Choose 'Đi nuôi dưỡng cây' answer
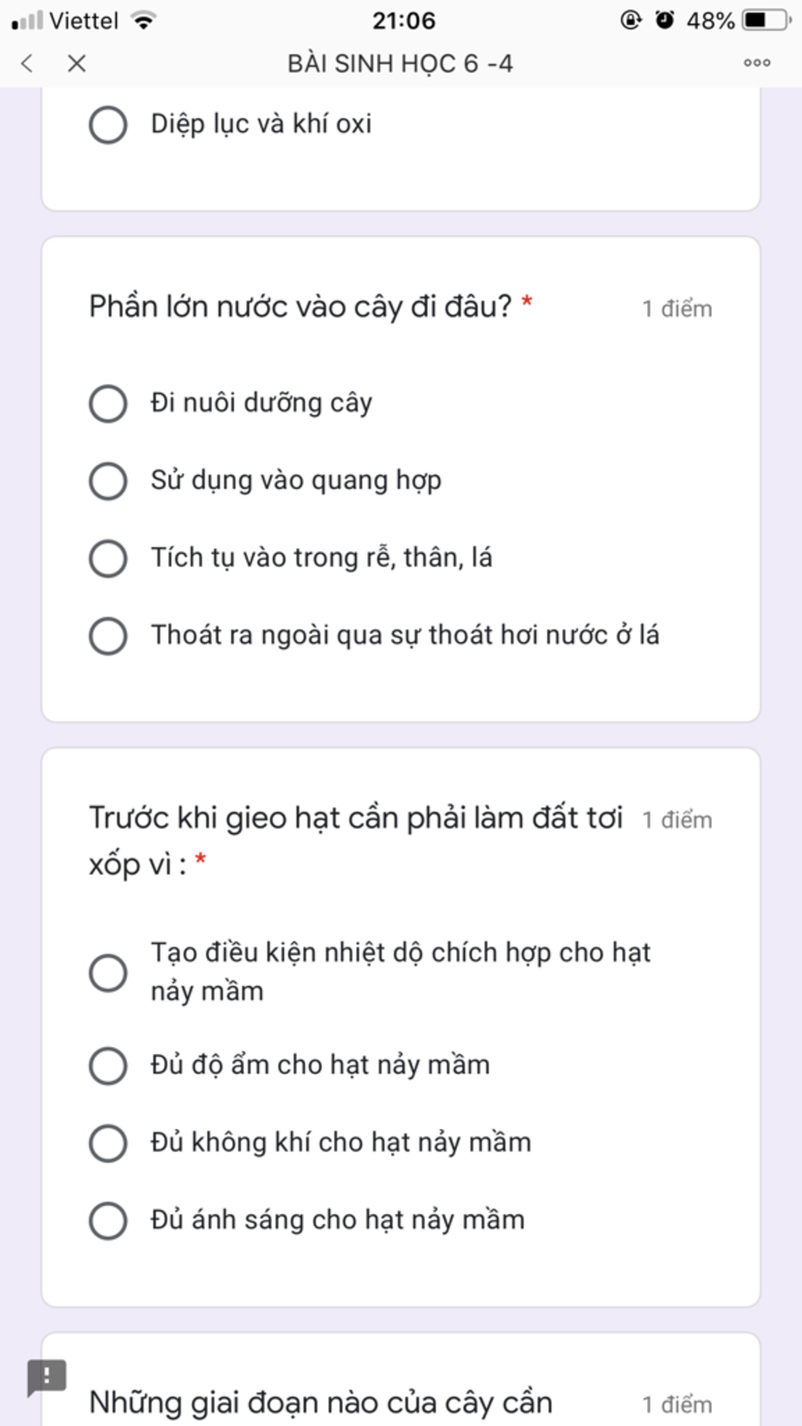 coord(108,404)
